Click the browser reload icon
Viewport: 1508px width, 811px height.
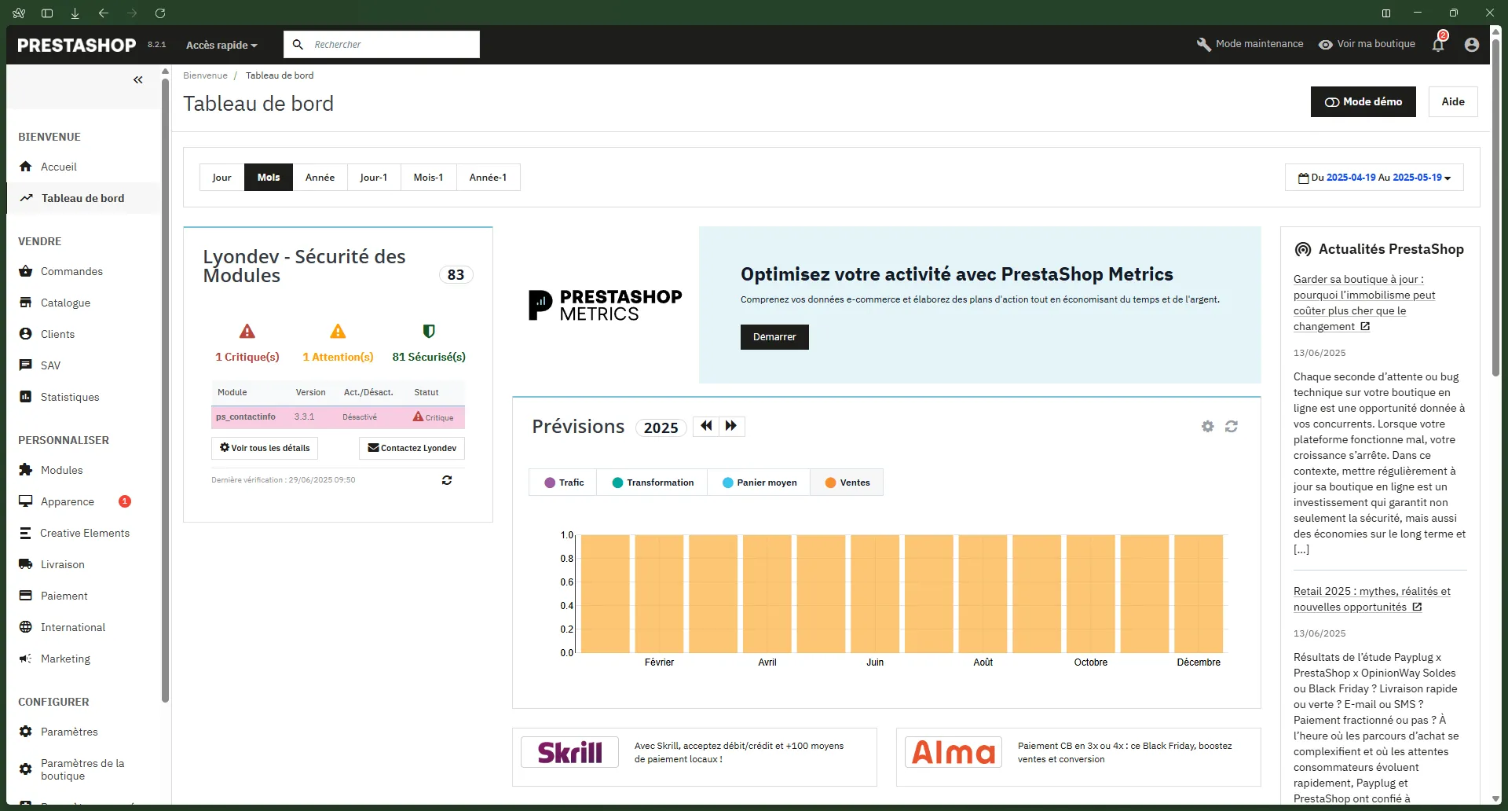click(x=160, y=13)
